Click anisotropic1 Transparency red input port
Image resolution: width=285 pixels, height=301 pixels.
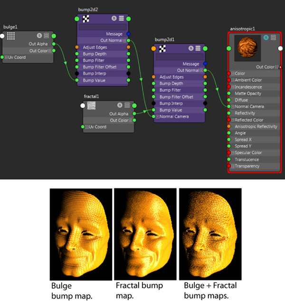click(x=229, y=166)
